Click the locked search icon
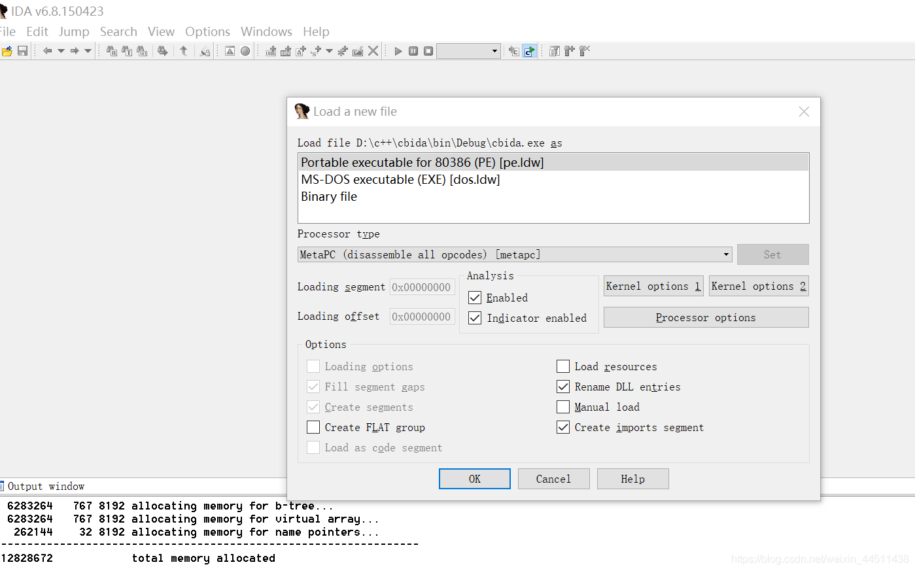Image resolution: width=915 pixels, height=571 pixels. pyautogui.click(x=205, y=51)
